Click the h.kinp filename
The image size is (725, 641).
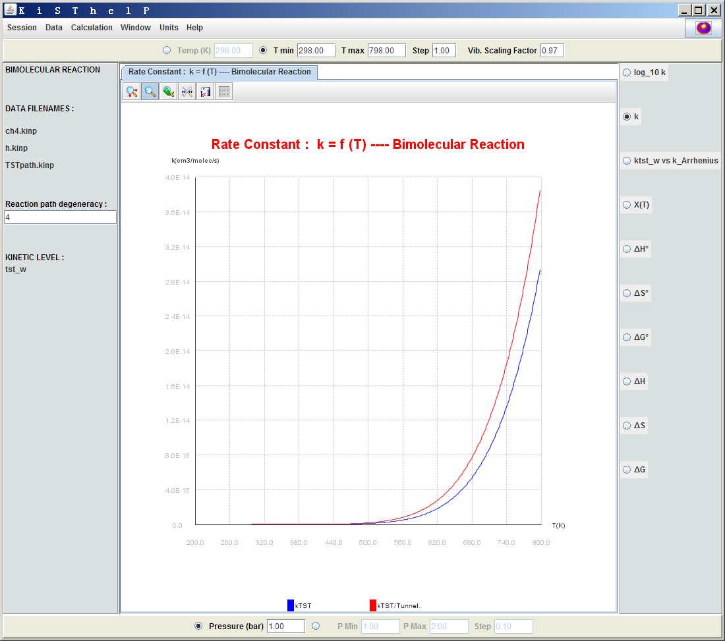16,148
